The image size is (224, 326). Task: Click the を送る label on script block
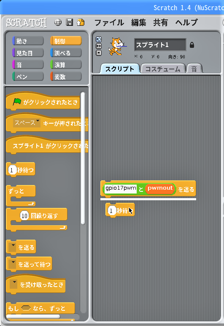coord(186,189)
